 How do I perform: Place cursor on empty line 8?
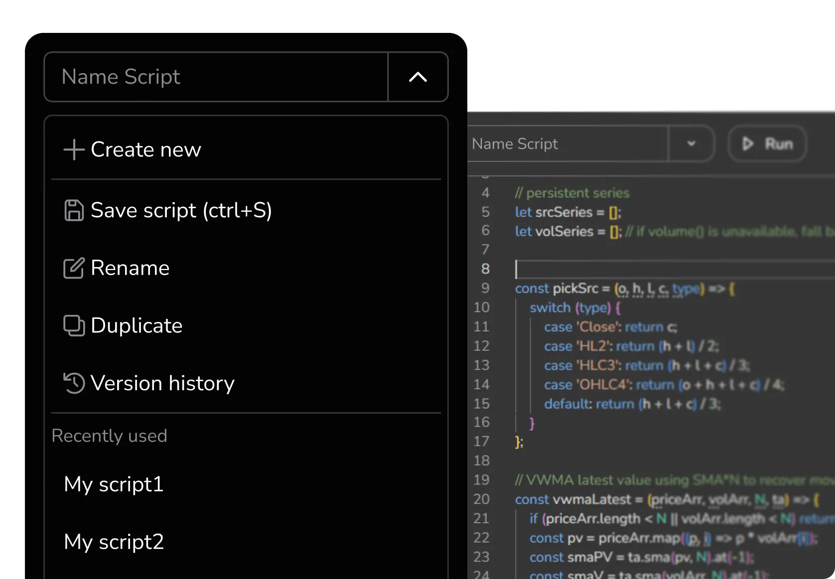pyautogui.click(x=648, y=269)
